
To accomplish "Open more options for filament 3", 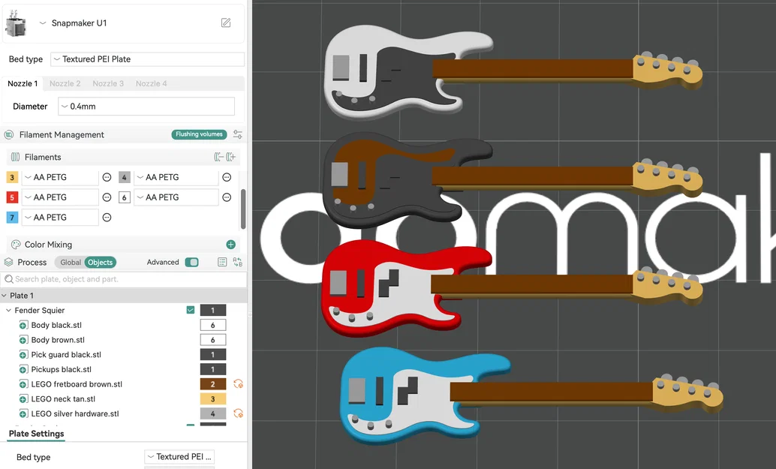I will 107,177.
